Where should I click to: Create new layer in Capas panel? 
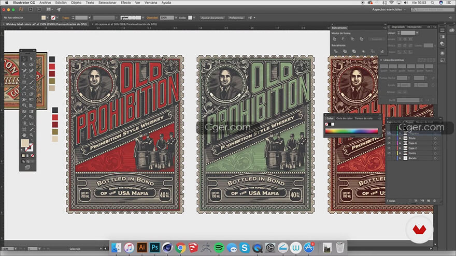click(429, 201)
